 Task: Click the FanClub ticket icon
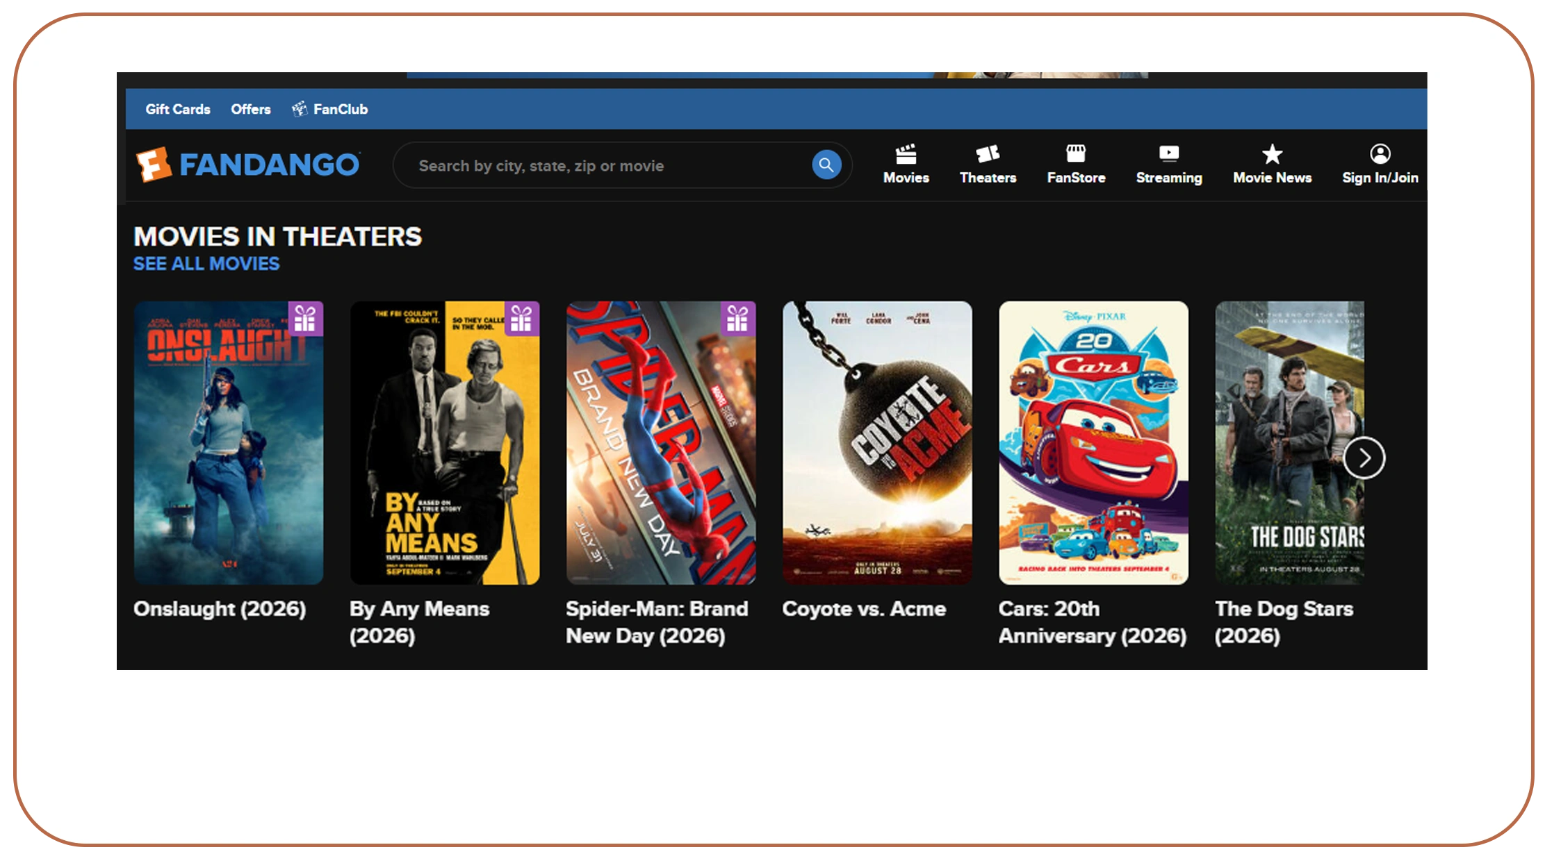click(300, 109)
